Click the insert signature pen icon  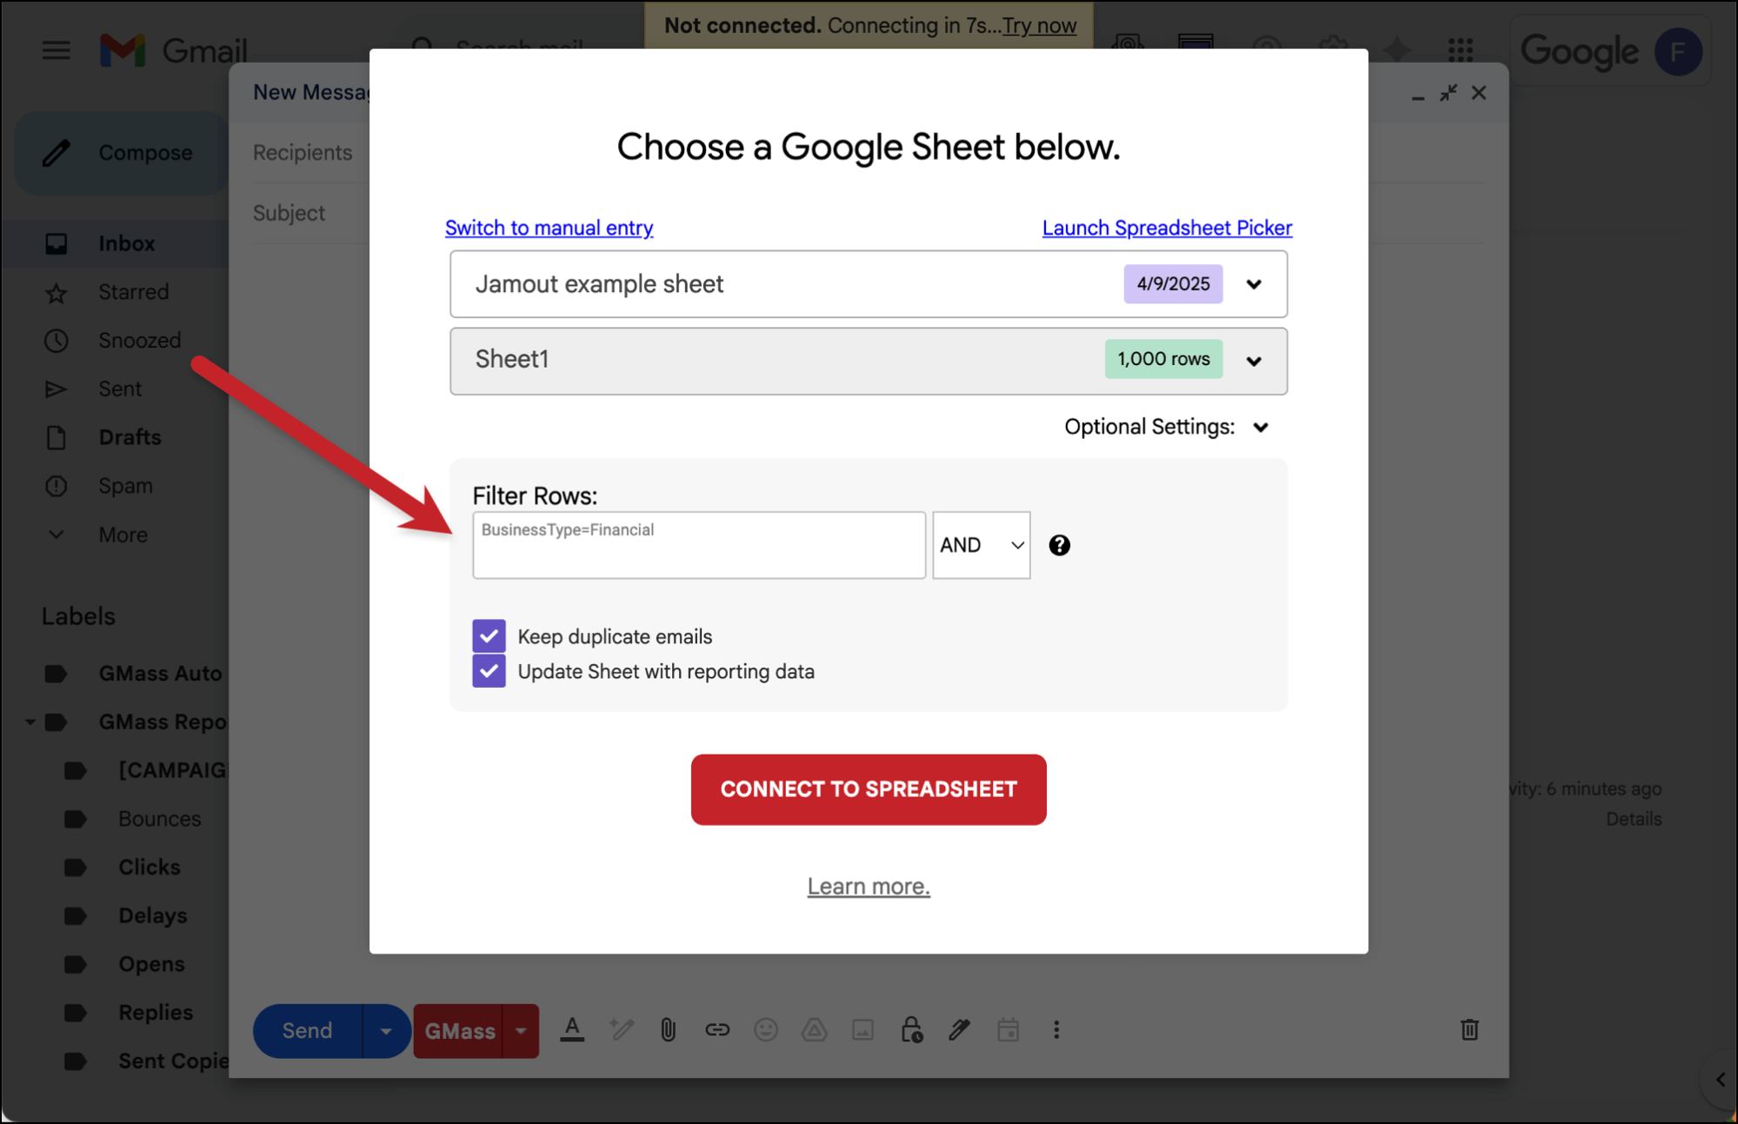coord(960,1030)
